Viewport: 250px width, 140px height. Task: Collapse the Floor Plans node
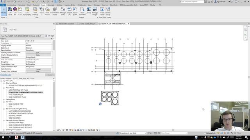pos(4,88)
